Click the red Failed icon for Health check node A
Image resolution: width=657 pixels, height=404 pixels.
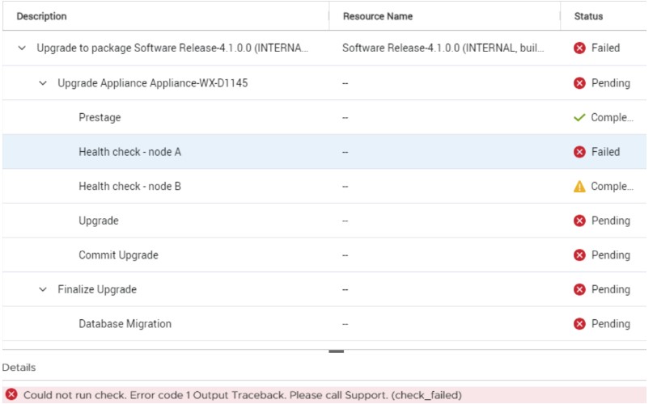[x=579, y=152]
